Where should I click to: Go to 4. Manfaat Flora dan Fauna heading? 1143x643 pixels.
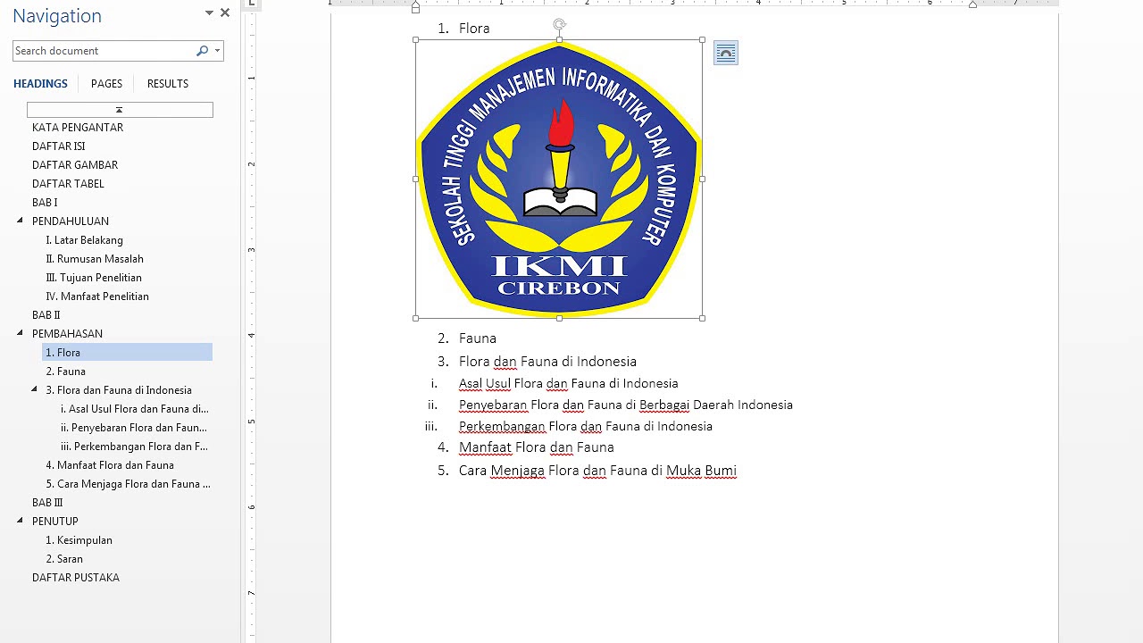(x=110, y=465)
